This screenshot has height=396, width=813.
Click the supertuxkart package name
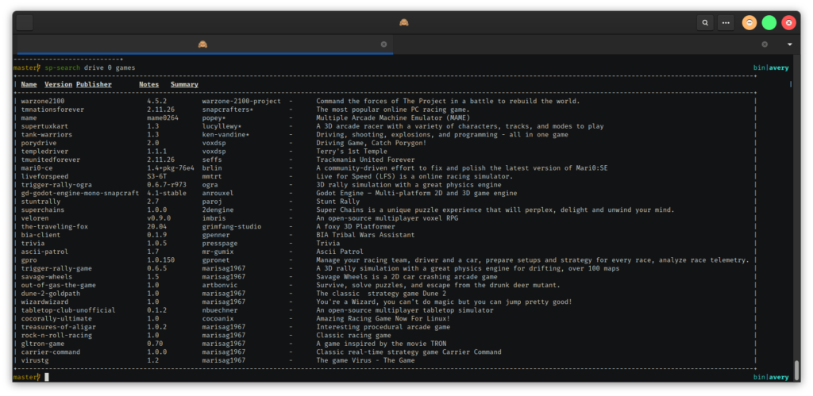click(x=45, y=126)
